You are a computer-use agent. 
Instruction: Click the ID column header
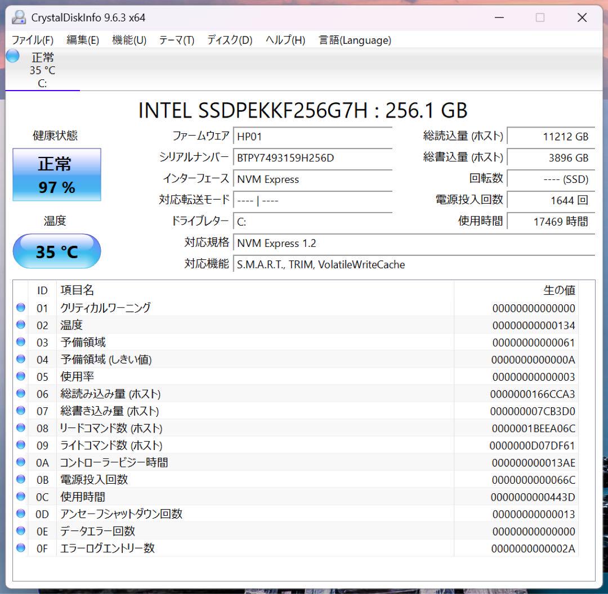(42, 290)
